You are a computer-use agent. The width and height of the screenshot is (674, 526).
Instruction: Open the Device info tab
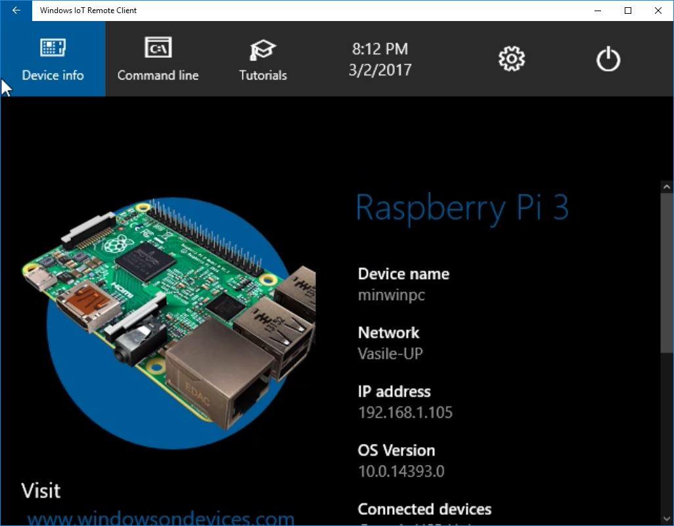tap(53, 59)
